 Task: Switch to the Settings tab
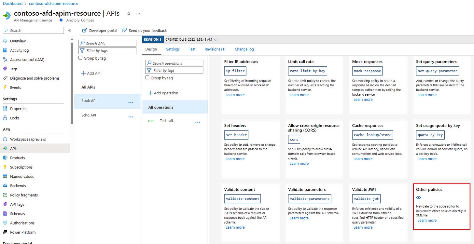[x=173, y=49]
